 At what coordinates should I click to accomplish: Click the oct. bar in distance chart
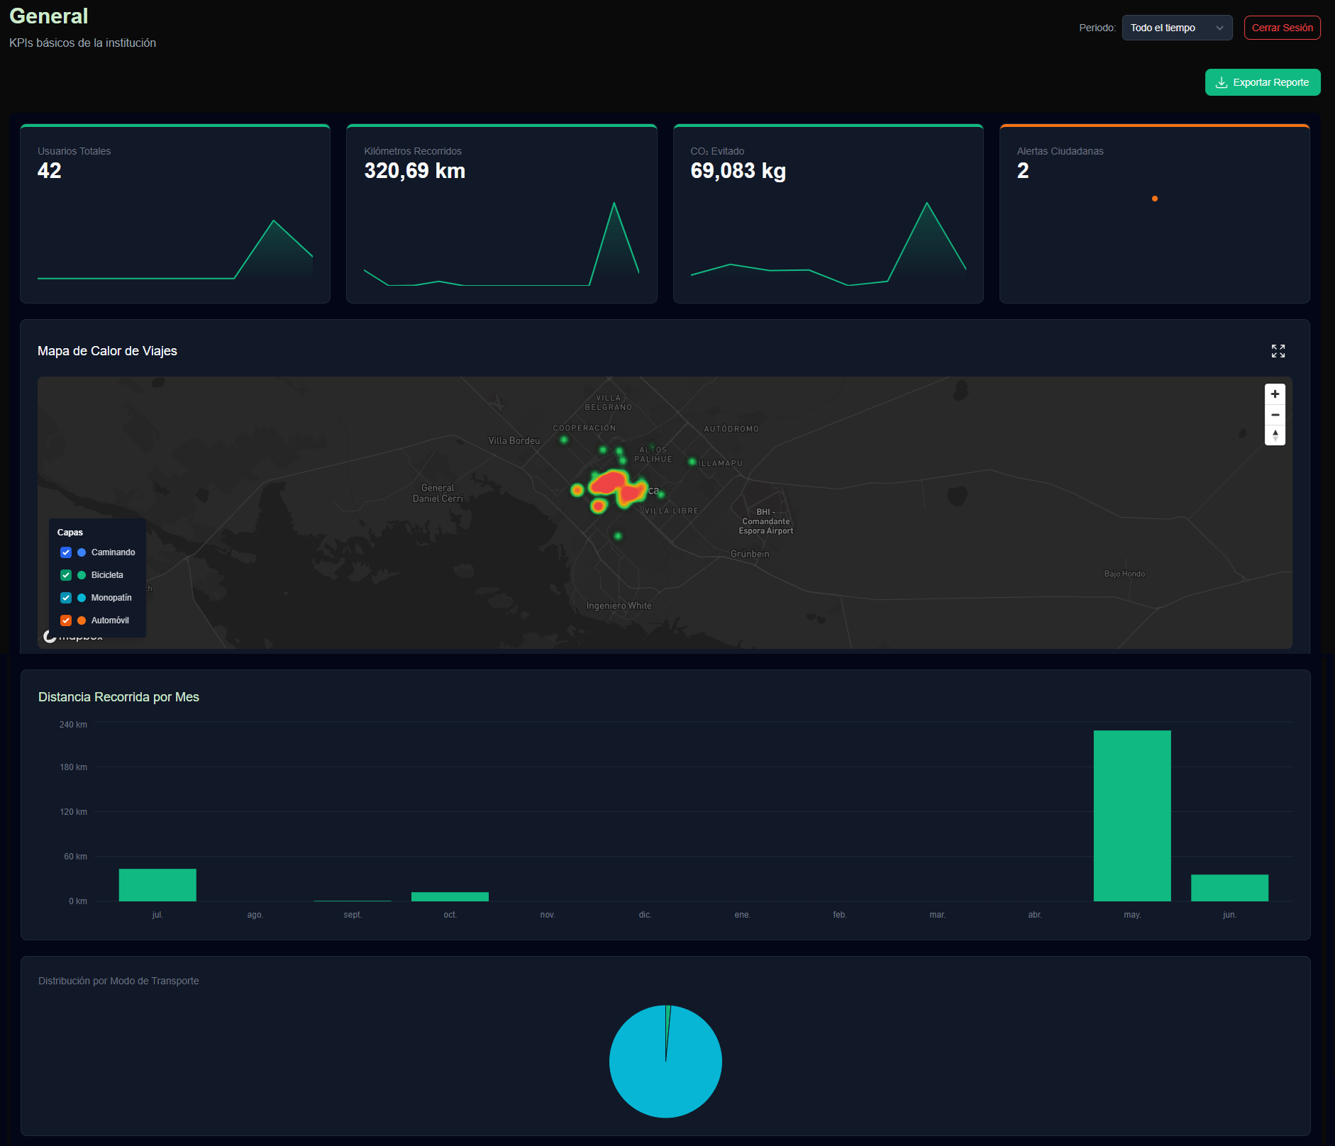coord(450,896)
